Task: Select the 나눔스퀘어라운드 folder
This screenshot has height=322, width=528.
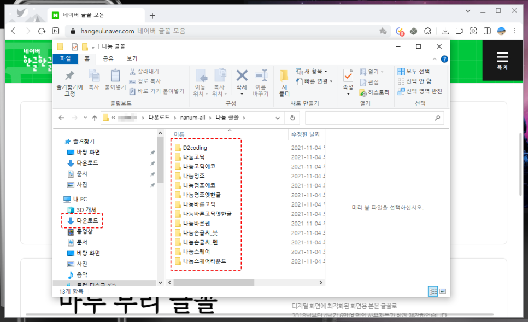Action: point(201,261)
